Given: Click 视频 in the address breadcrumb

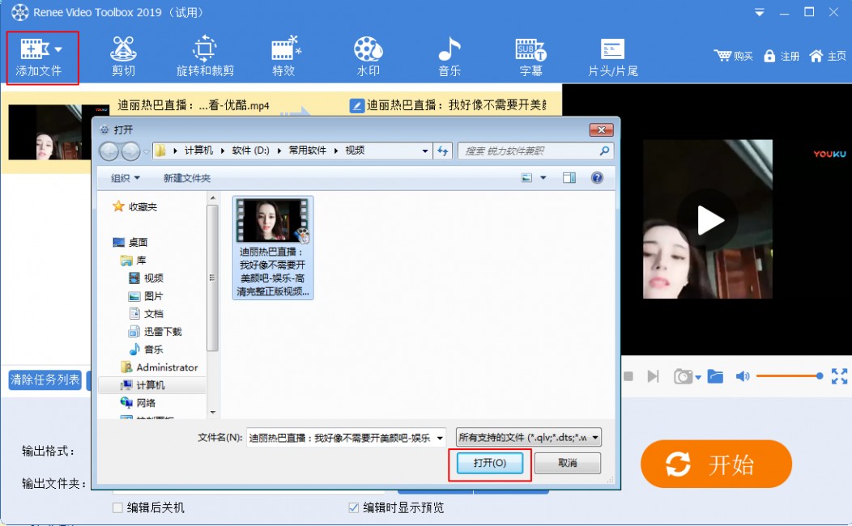Looking at the screenshot, I should [x=355, y=151].
